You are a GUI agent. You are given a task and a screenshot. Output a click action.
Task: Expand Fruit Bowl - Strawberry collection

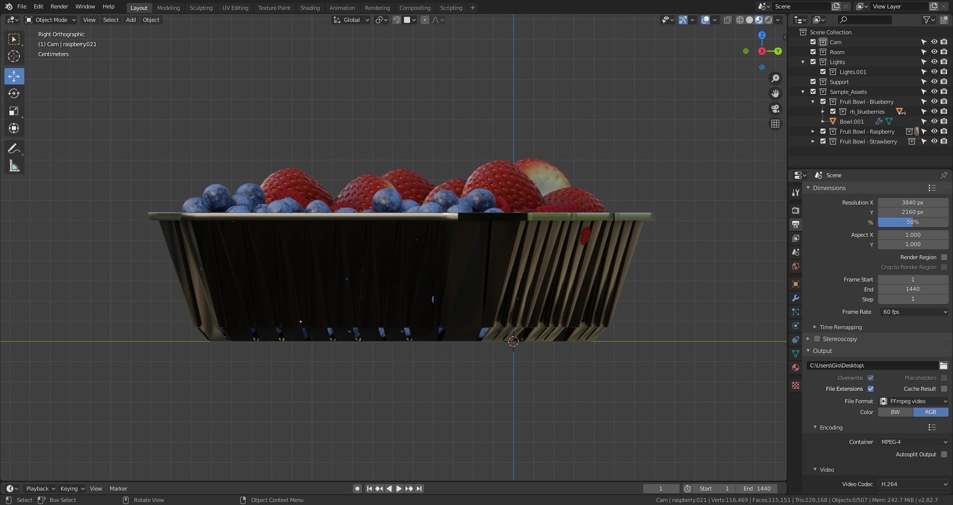coord(813,142)
